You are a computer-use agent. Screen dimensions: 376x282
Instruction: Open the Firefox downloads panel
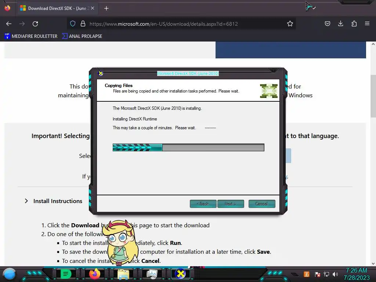coord(340,23)
